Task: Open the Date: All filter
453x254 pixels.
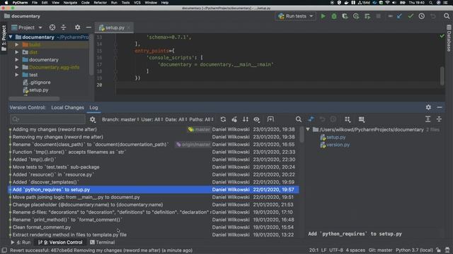Action: [176, 119]
